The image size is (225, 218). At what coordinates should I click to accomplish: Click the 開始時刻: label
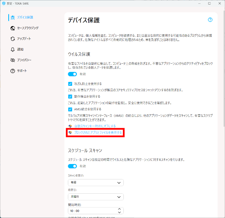tap(75, 205)
